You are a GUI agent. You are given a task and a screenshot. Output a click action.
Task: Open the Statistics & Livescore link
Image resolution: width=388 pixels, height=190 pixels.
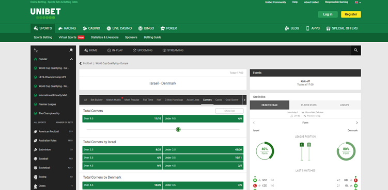pos(104,38)
